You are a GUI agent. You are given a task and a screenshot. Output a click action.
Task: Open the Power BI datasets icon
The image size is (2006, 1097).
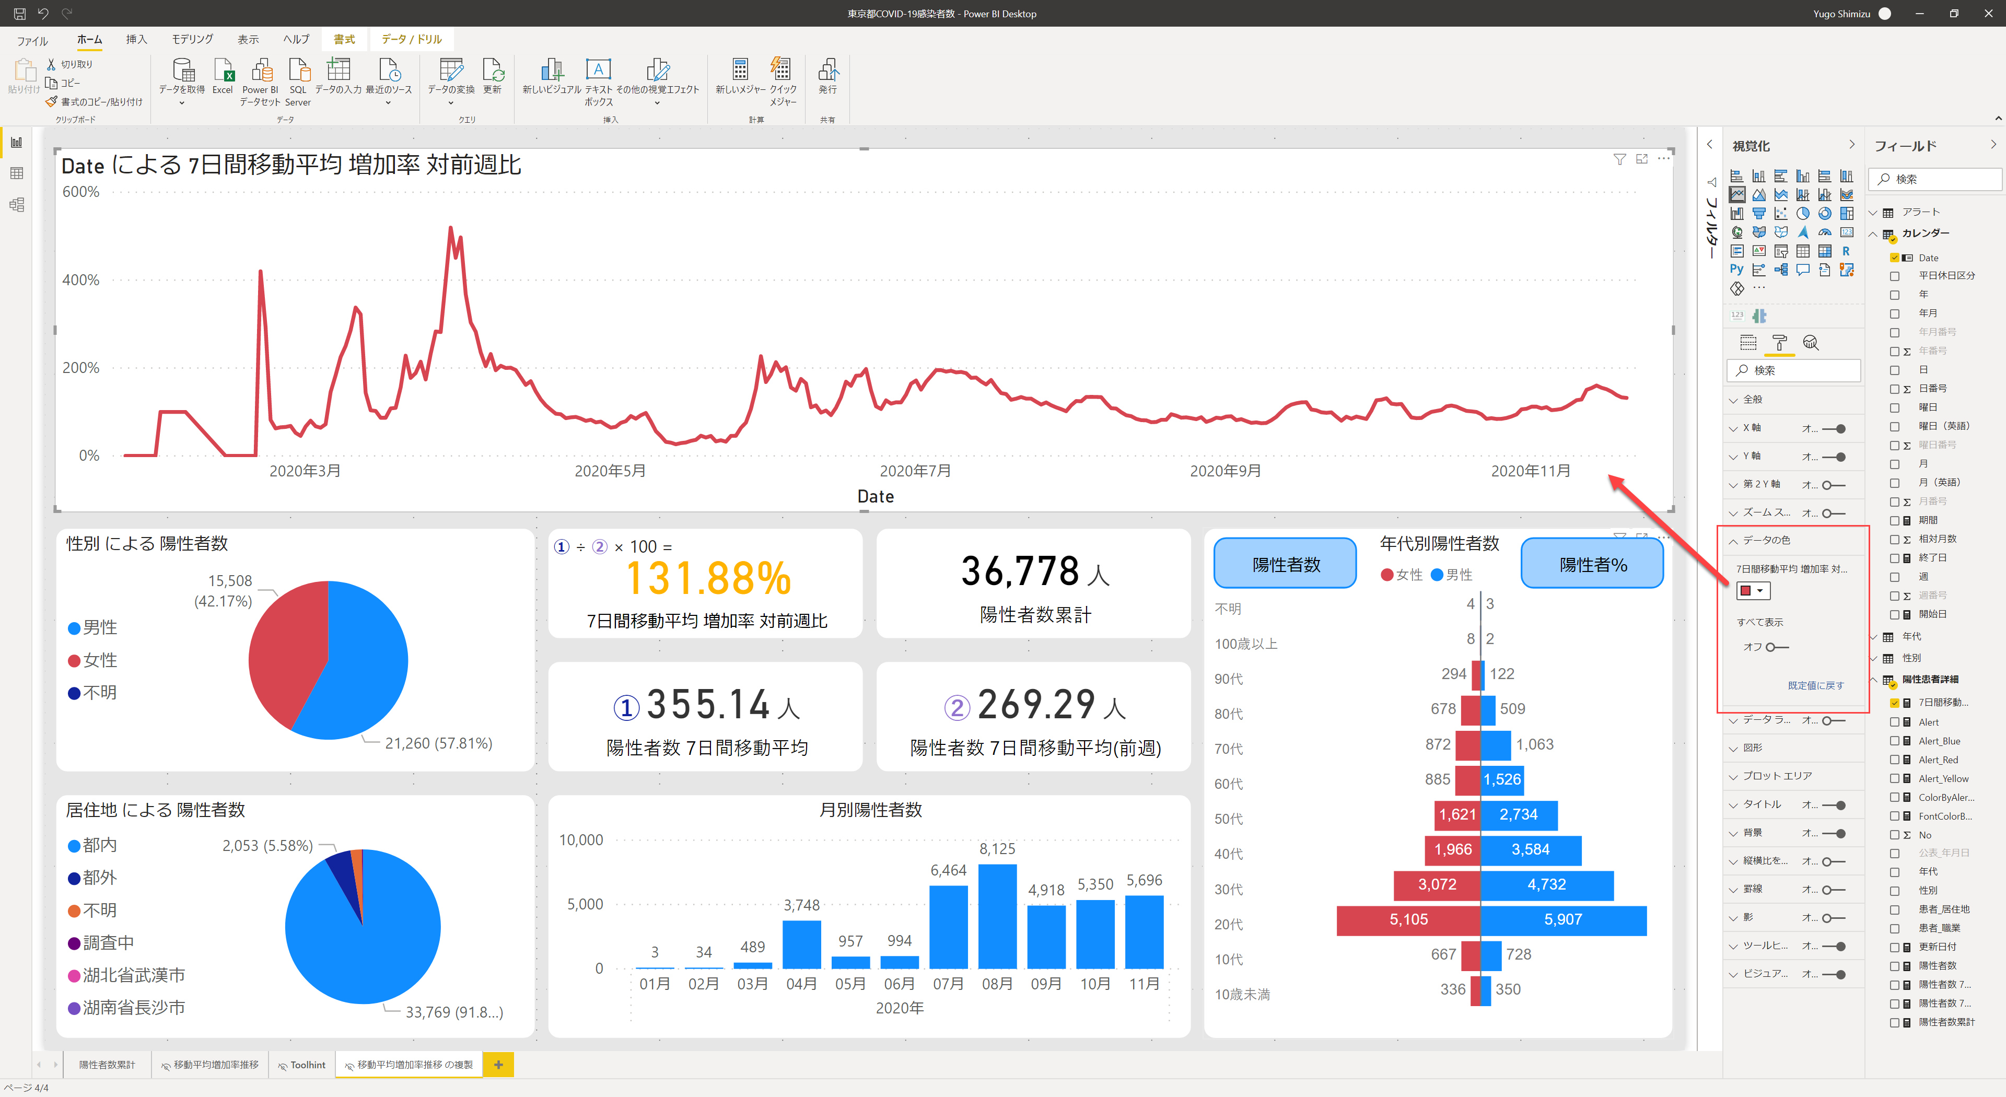click(261, 70)
